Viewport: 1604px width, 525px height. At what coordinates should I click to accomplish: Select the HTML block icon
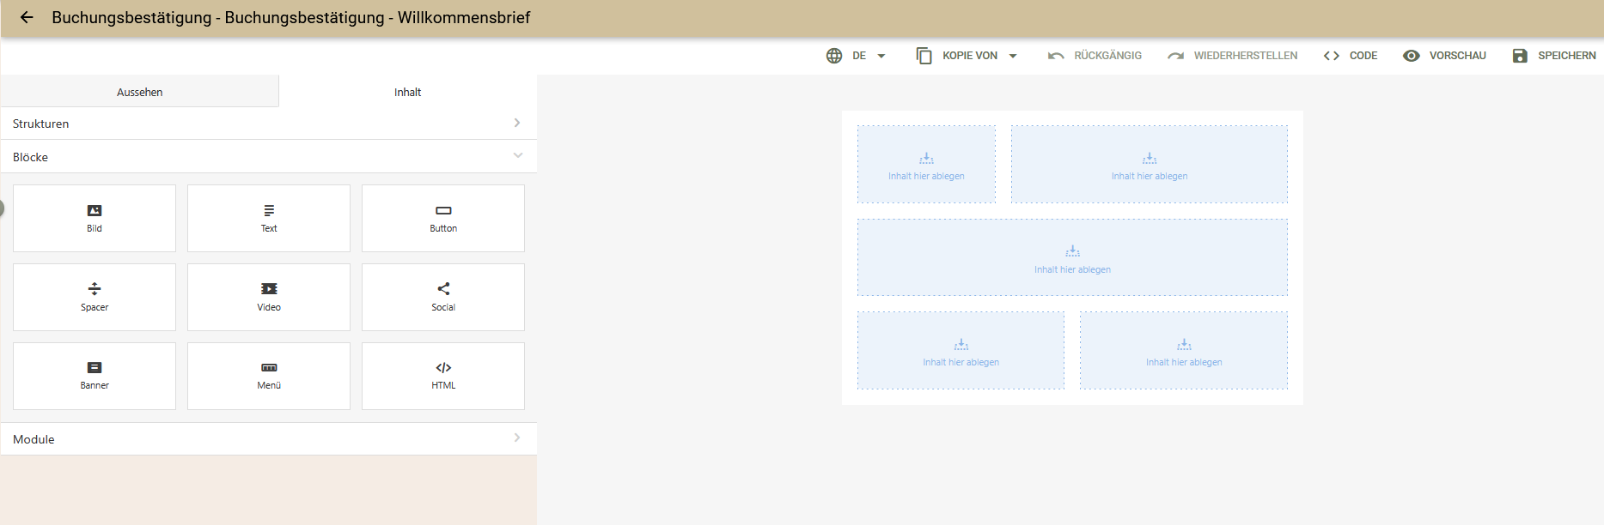pos(443,367)
